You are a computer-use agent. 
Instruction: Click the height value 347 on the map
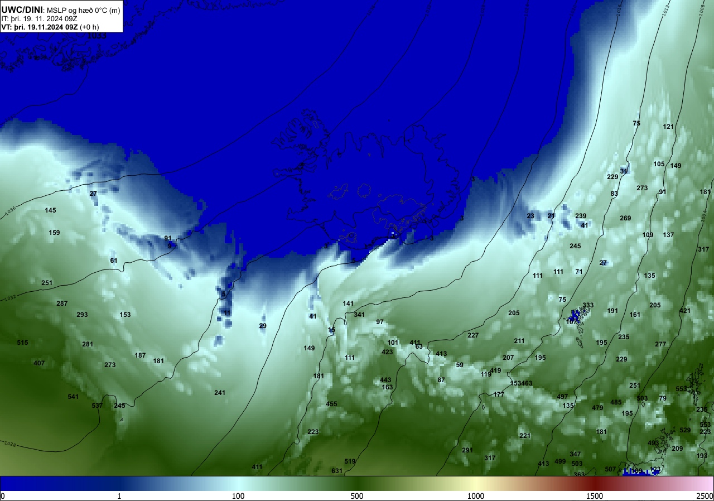tap(575, 454)
